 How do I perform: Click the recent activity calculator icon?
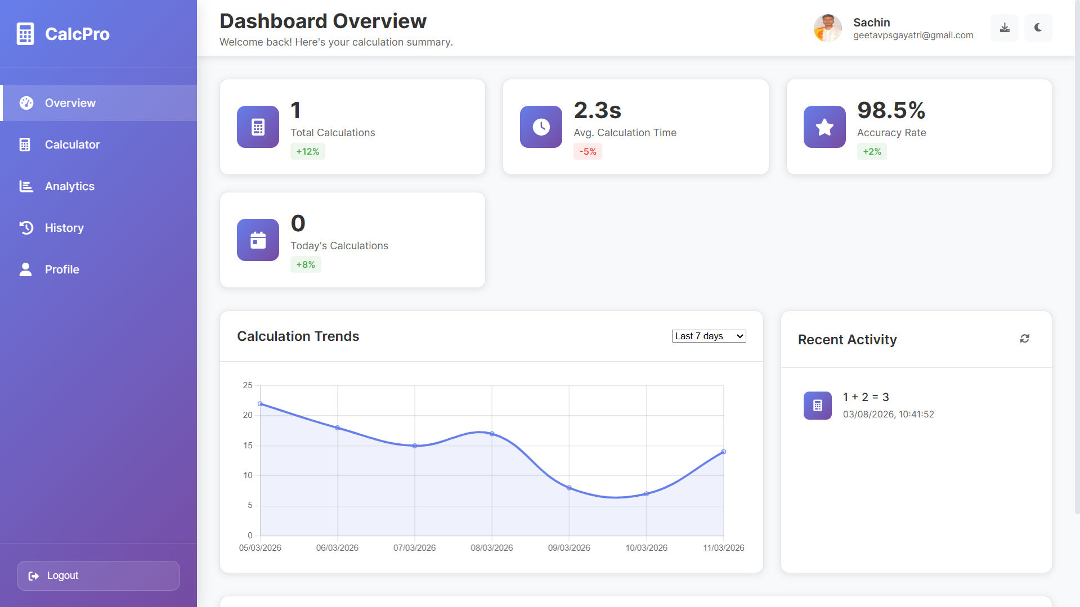point(817,406)
